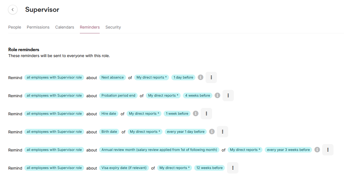Viewport: 344px width, 180px height.
Task: Go back using the arrow button beside Supervisor
Action: click(x=13, y=10)
